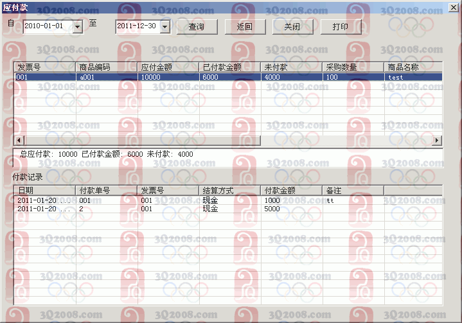Close the 应付款 window with X
The height and width of the screenshot is (323, 462).
453,7
